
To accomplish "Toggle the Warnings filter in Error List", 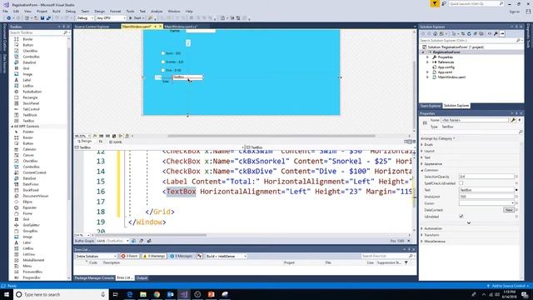I will point(154,256).
